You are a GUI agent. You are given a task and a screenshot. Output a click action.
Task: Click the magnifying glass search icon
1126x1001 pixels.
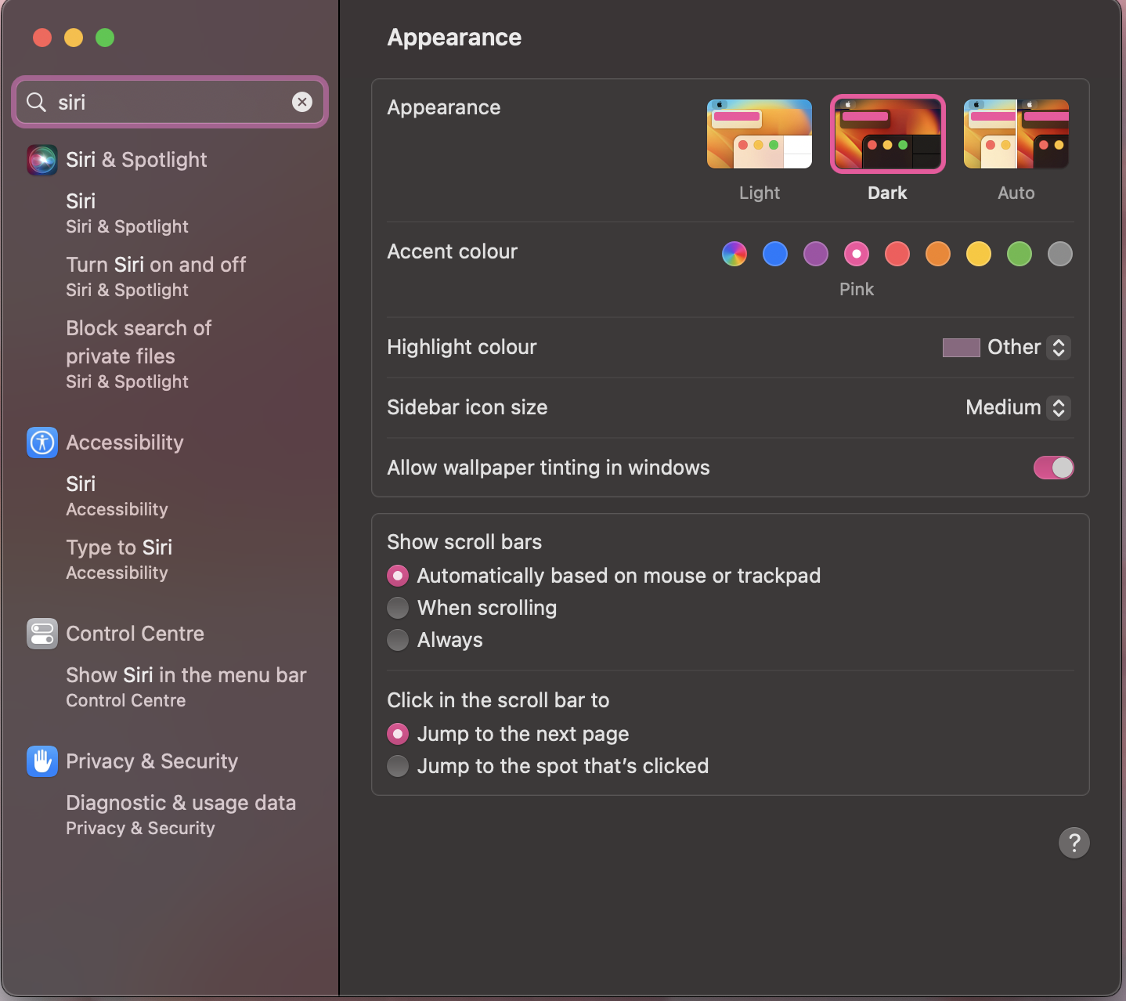pyautogui.click(x=36, y=102)
